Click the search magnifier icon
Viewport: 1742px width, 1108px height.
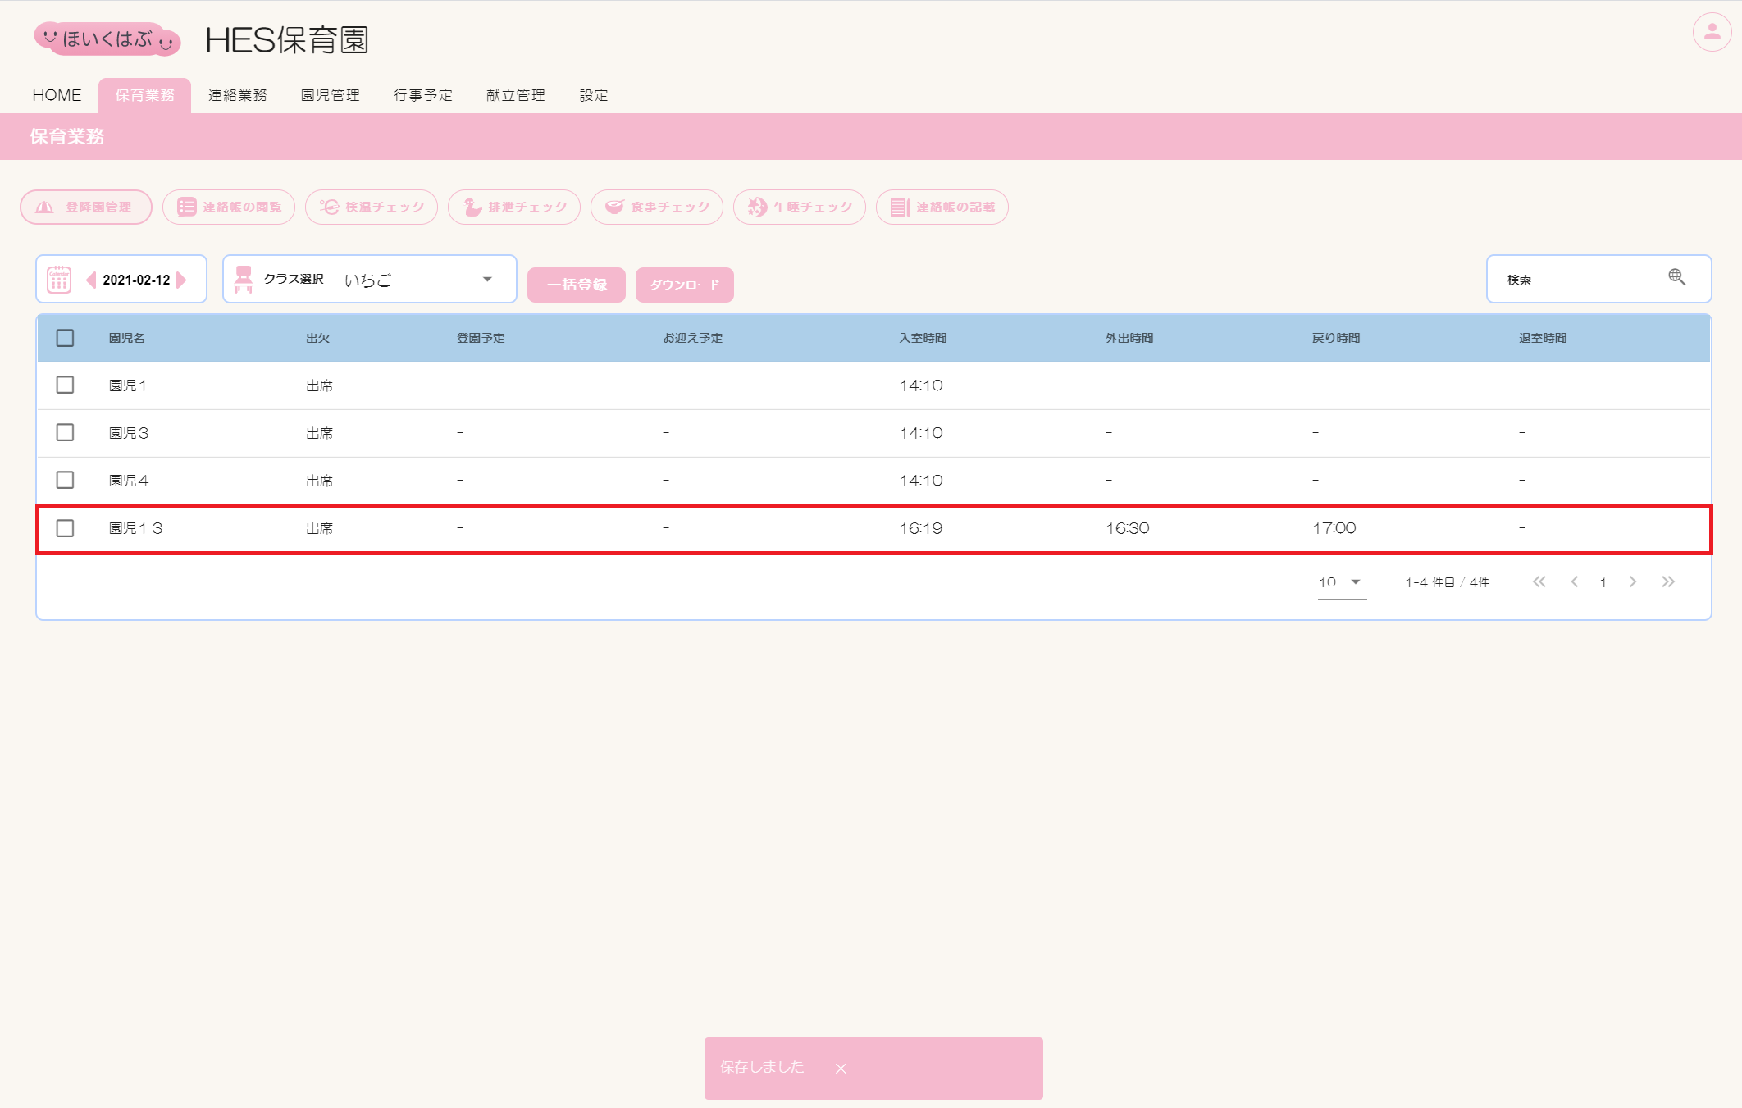pyautogui.click(x=1676, y=277)
